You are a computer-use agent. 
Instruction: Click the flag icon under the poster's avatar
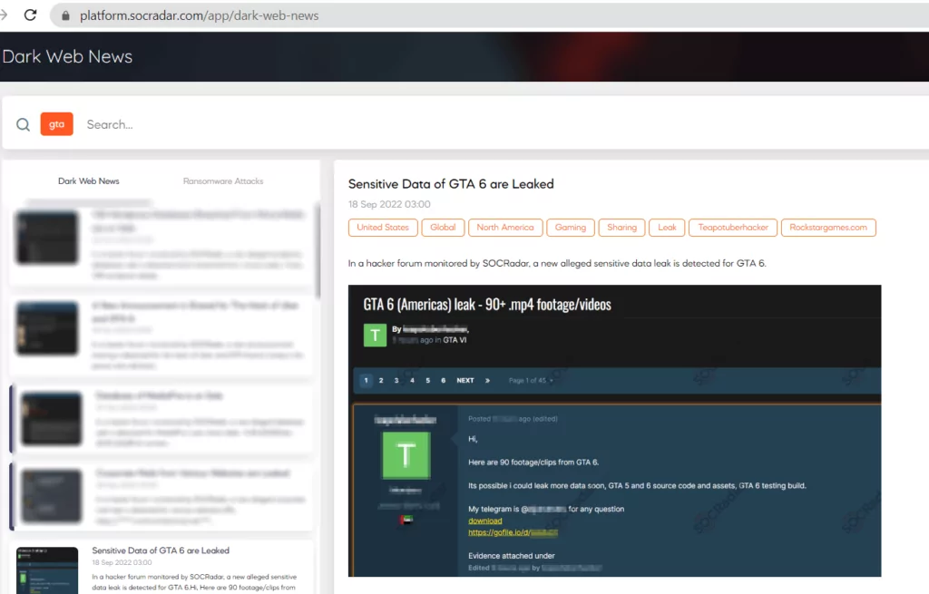point(406,520)
